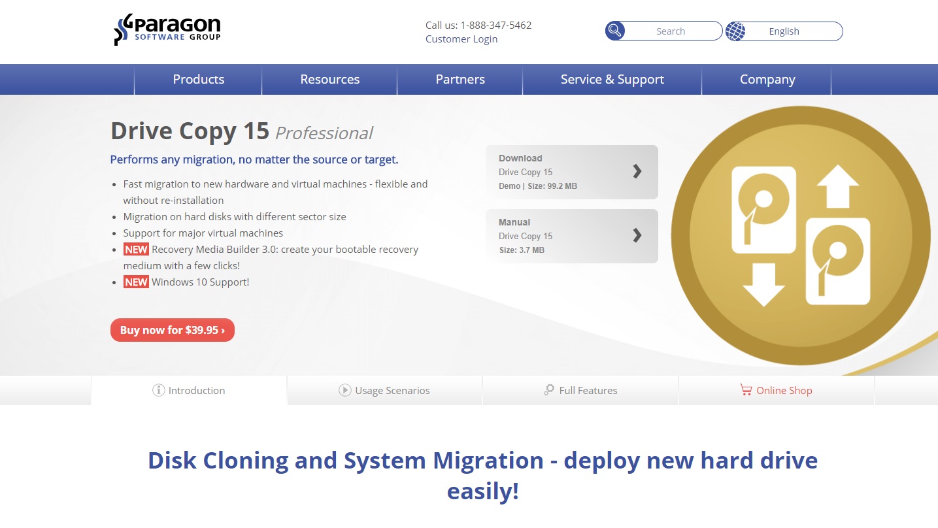Viewport: 938px width, 528px height.
Task: Click the magnifying glass search icon
Action: [x=615, y=31]
